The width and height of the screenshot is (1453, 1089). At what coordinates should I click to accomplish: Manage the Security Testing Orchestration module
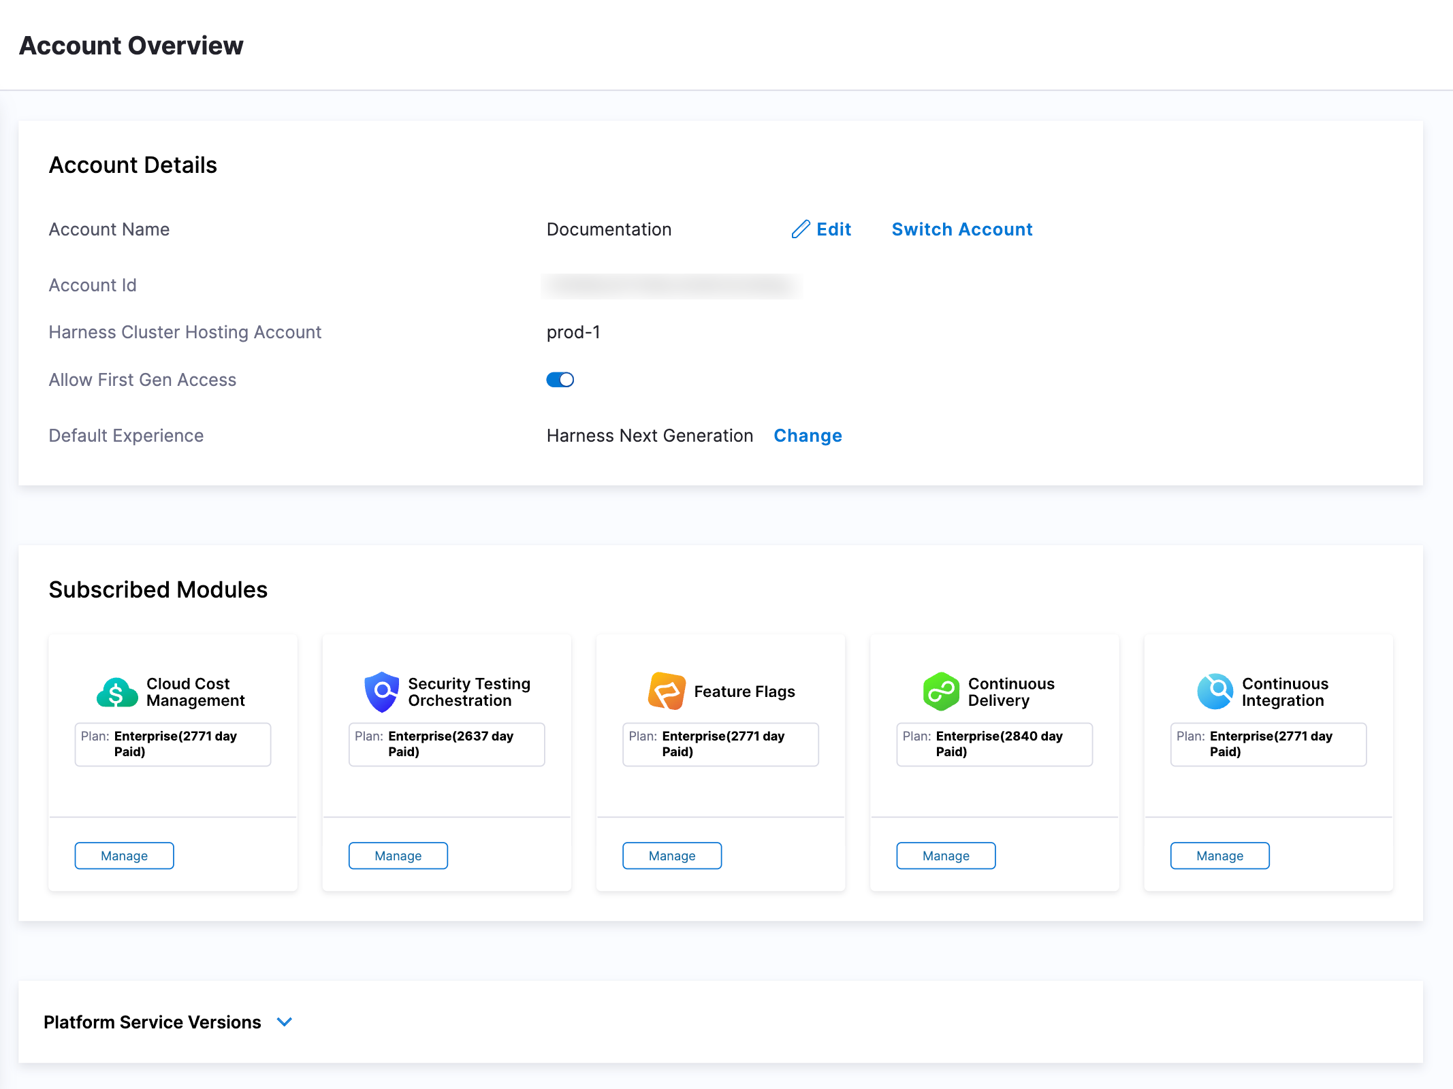pos(398,856)
